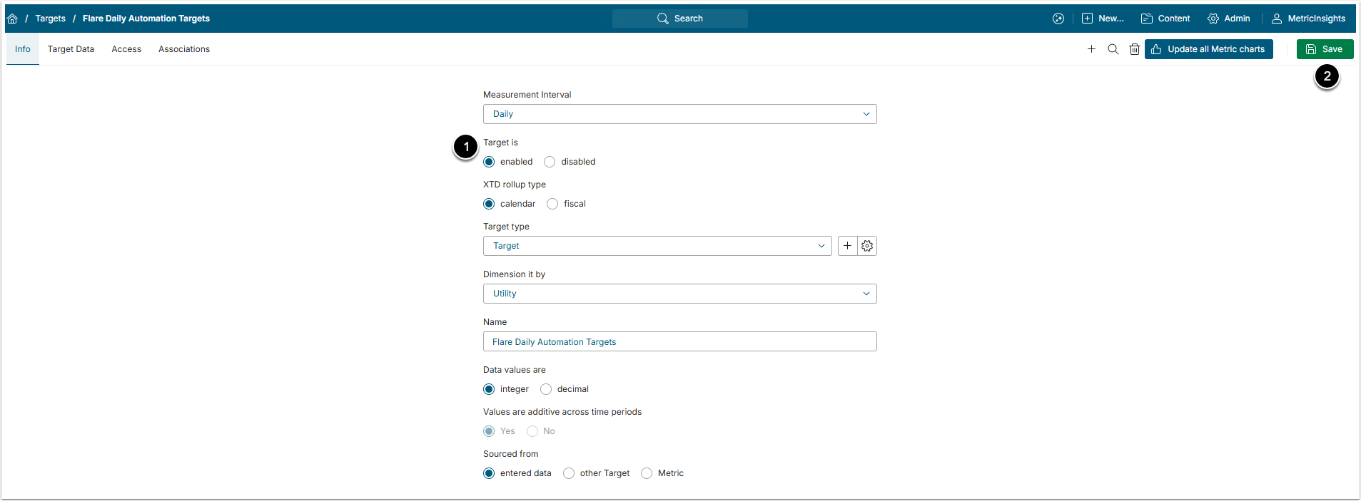Click the Name text field
Image resolution: width=1361 pixels, height=501 pixels.
tap(679, 342)
